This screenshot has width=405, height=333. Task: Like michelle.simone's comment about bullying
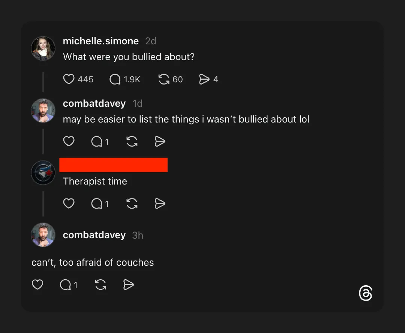pyautogui.click(x=69, y=79)
